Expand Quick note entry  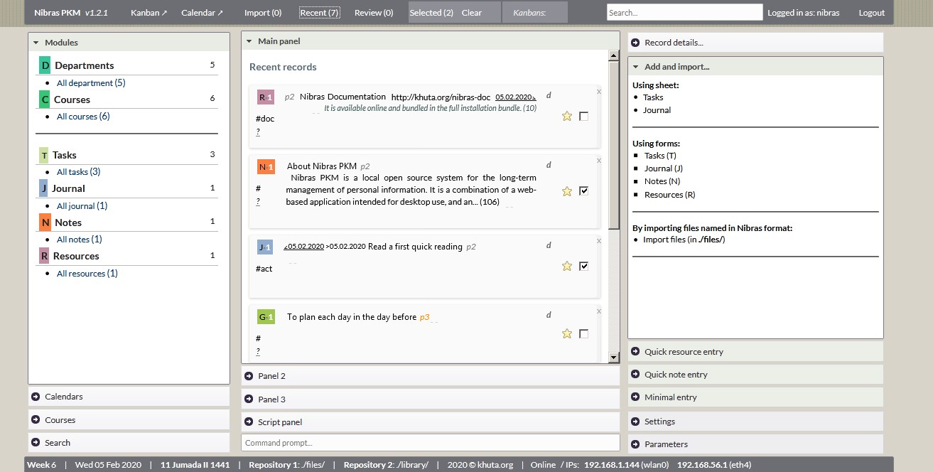(755, 375)
